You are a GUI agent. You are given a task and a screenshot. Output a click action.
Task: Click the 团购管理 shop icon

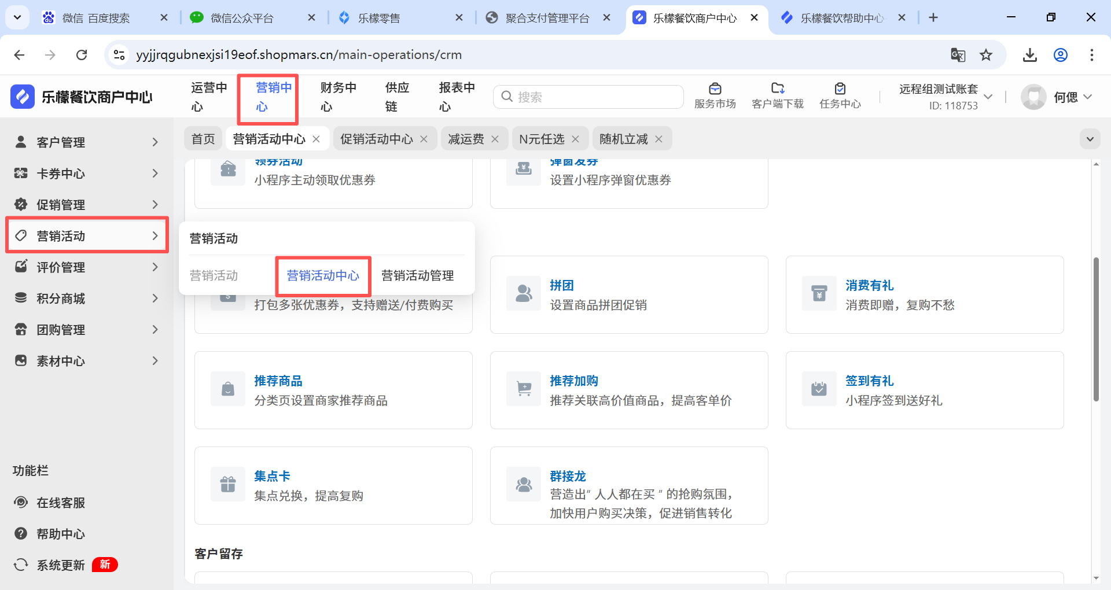21,329
